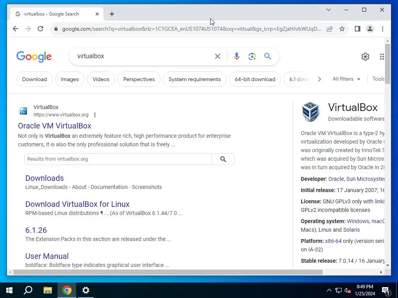Screen dimensions: 398x298
Task: Share this page from address bar
Action: [x=330, y=29]
